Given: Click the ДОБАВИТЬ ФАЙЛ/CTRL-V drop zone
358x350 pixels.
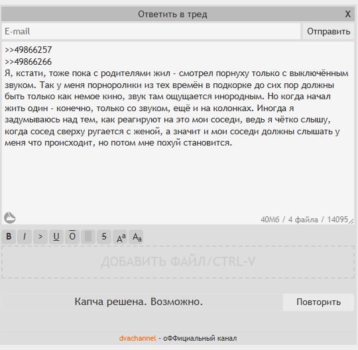Looking at the screenshot, I should (178, 262).
